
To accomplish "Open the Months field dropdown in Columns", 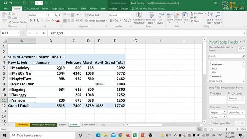I will (242, 98).
